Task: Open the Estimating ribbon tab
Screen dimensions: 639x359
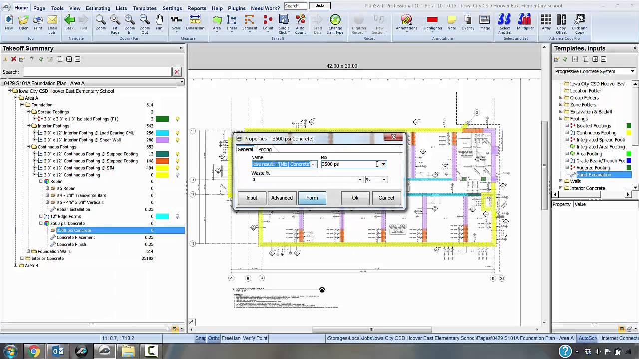Action: (98, 8)
